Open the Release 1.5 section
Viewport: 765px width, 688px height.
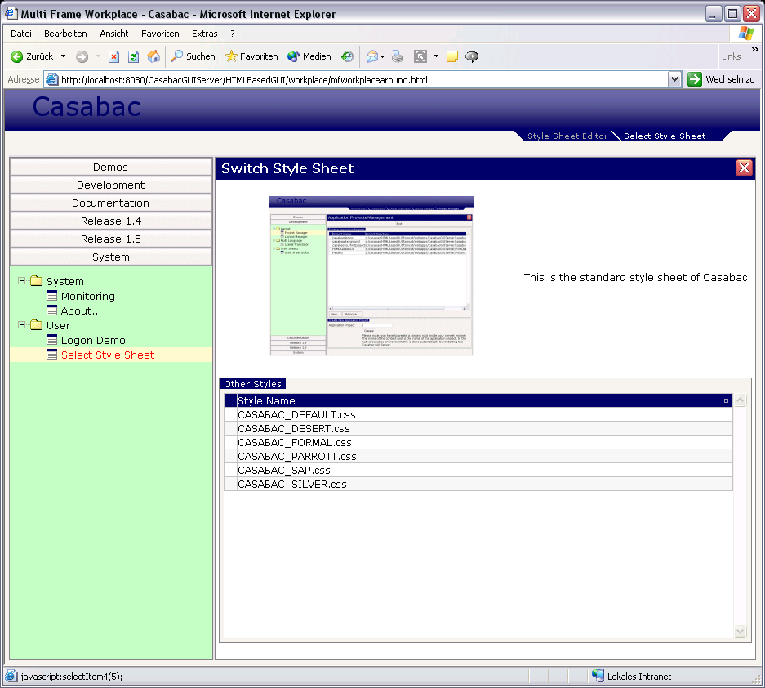[x=110, y=239]
